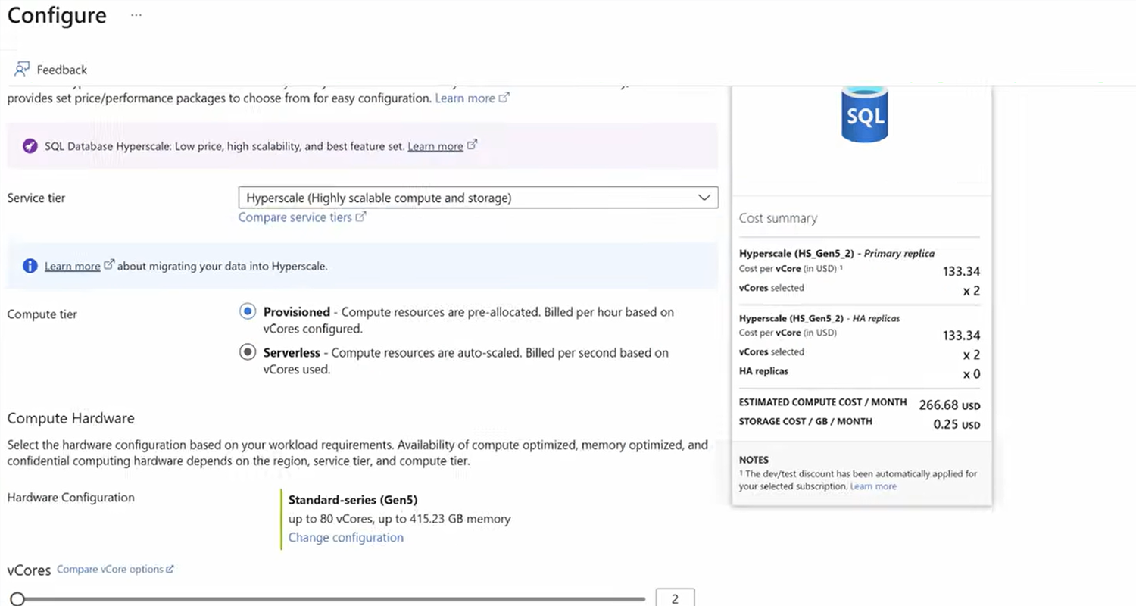
Task: Click the Change configuration link
Action: tap(346, 538)
